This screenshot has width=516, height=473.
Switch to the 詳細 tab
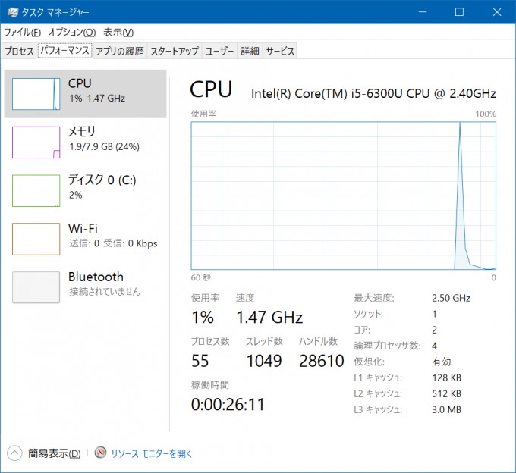coord(250,51)
